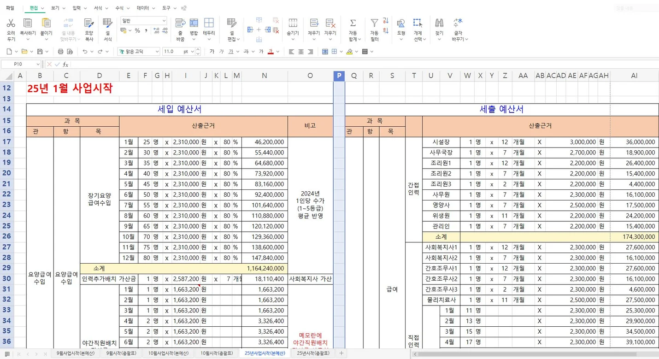This screenshot has height=359, width=659.
Task: Expand the fill color dropdown arrow
Action: click(x=357, y=52)
